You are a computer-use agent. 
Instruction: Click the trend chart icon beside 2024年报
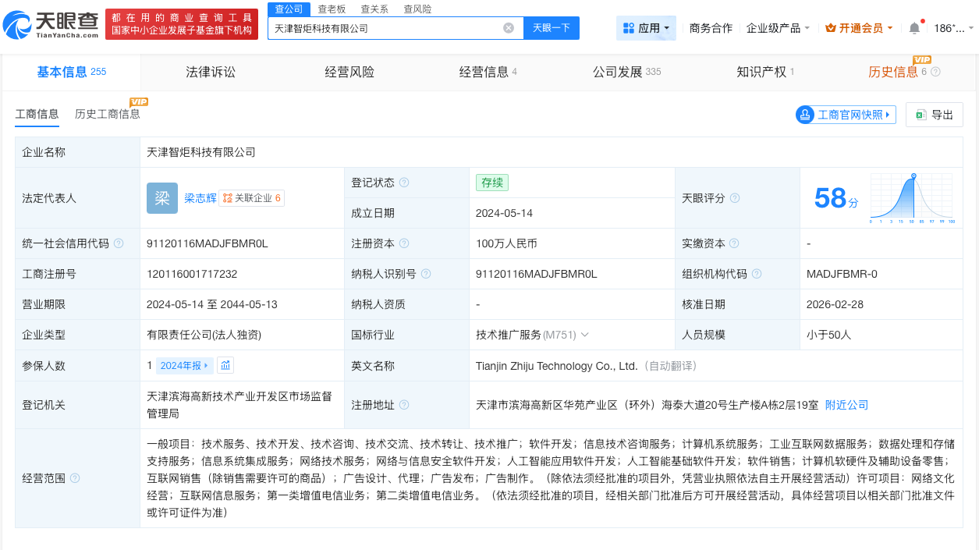pos(225,365)
